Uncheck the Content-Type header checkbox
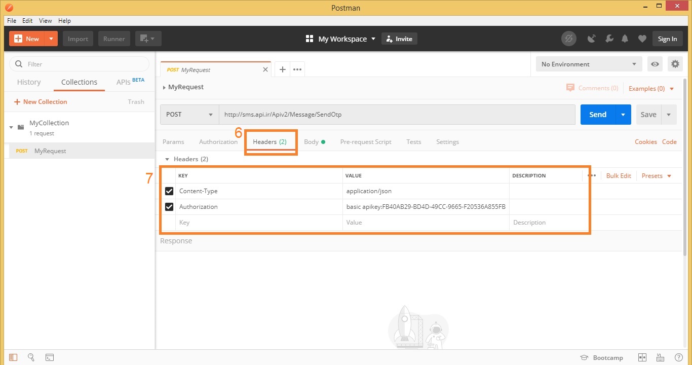The height and width of the screenshot is (365, 692). point(169,191)
